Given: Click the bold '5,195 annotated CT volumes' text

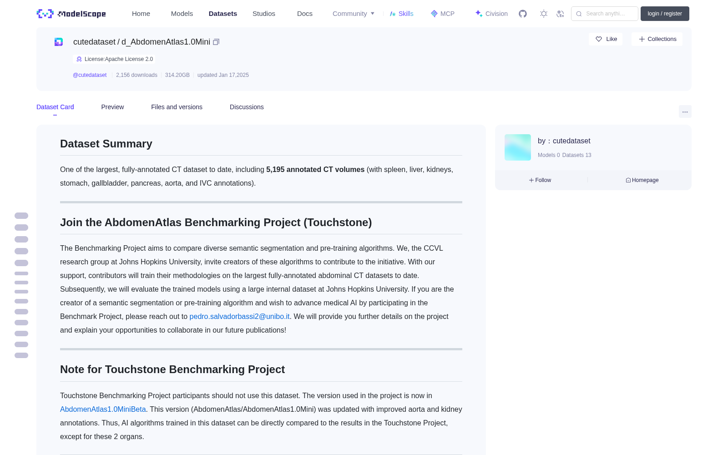Looking at the screenshot, I should click(x=315, y=169).
